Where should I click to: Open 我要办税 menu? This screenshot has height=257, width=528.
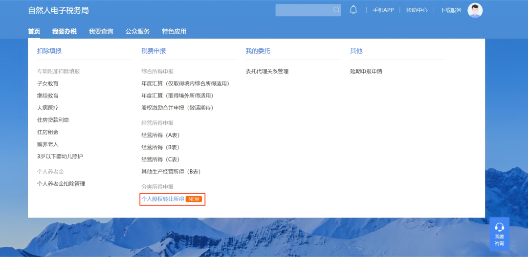tap(65, 32)
